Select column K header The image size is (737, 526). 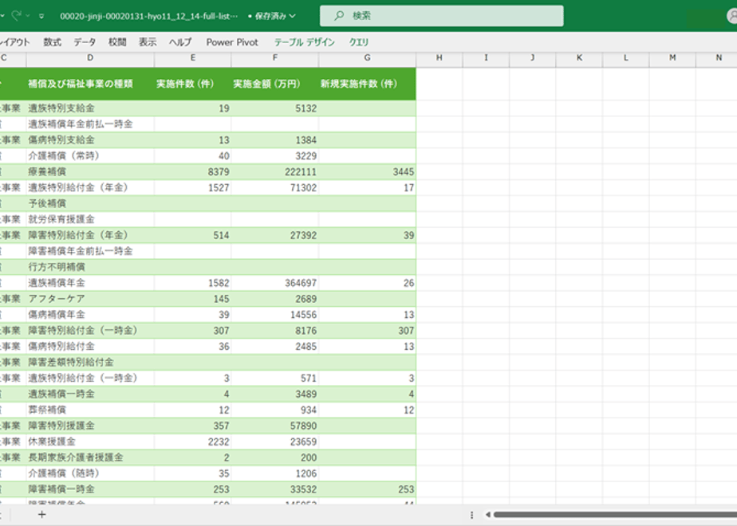[x=579, y=58]
